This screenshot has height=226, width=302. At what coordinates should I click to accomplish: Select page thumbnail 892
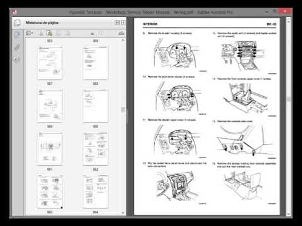[x=96, y=148]
